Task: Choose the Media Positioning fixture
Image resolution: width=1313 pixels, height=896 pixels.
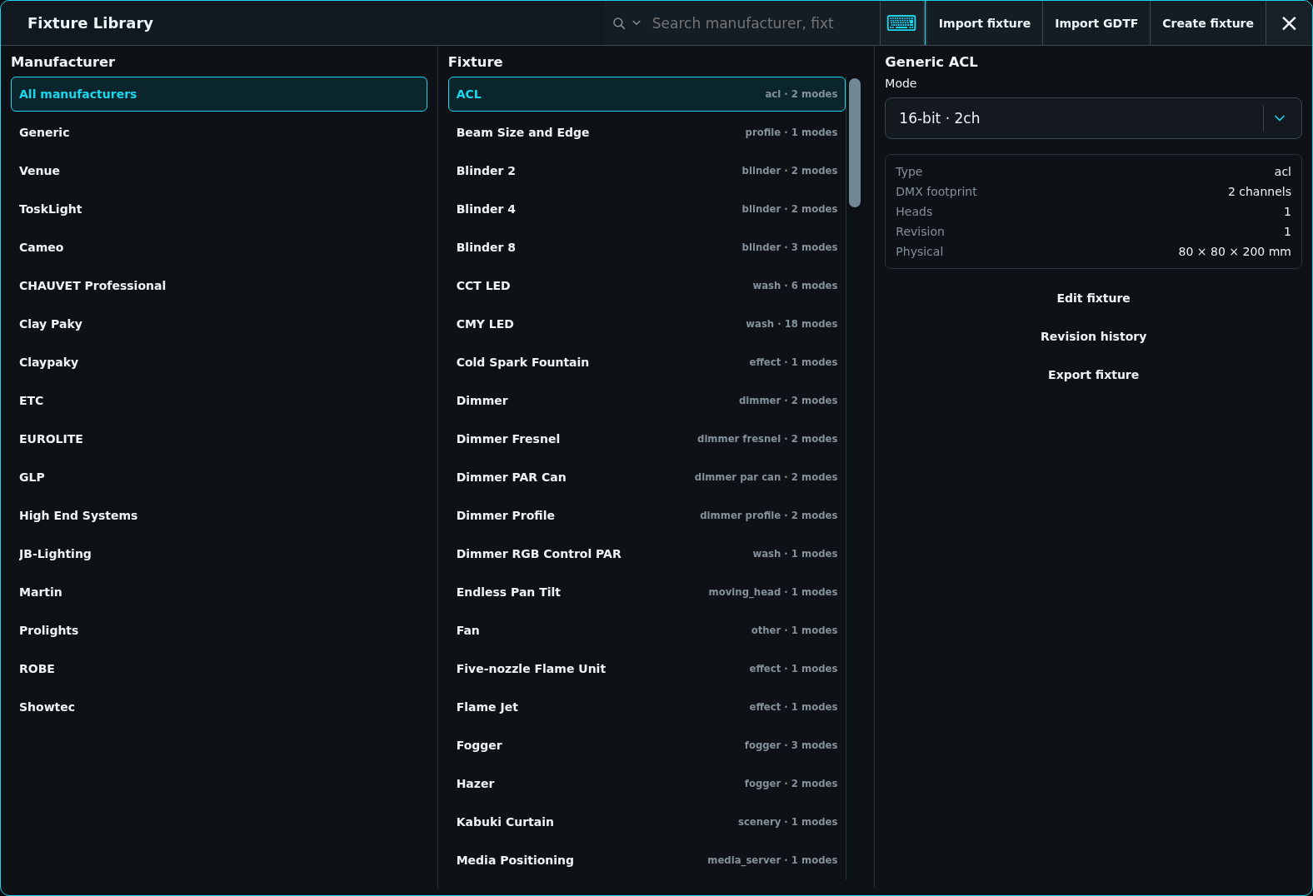Action: [x=647, y=860]
